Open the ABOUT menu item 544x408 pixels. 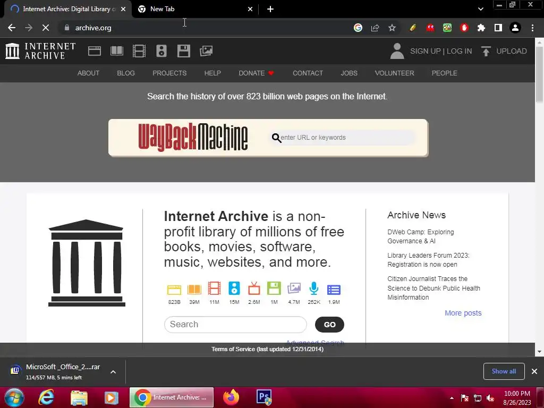coord(88,73)
